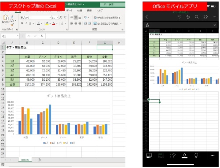Click the Increase Font Size icon
The width and height of the screenshot is (220, 168).
pos(61,18)
